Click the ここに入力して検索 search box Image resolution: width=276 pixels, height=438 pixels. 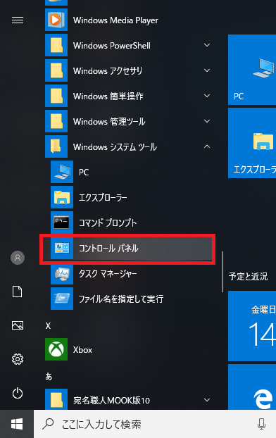click(x=155, y=424)
